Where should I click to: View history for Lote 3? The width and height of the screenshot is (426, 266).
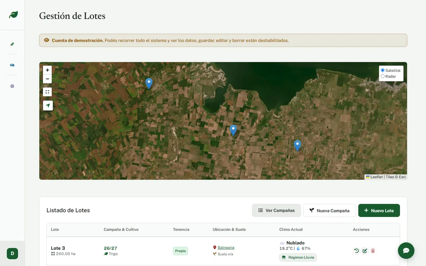pos(357,251)
